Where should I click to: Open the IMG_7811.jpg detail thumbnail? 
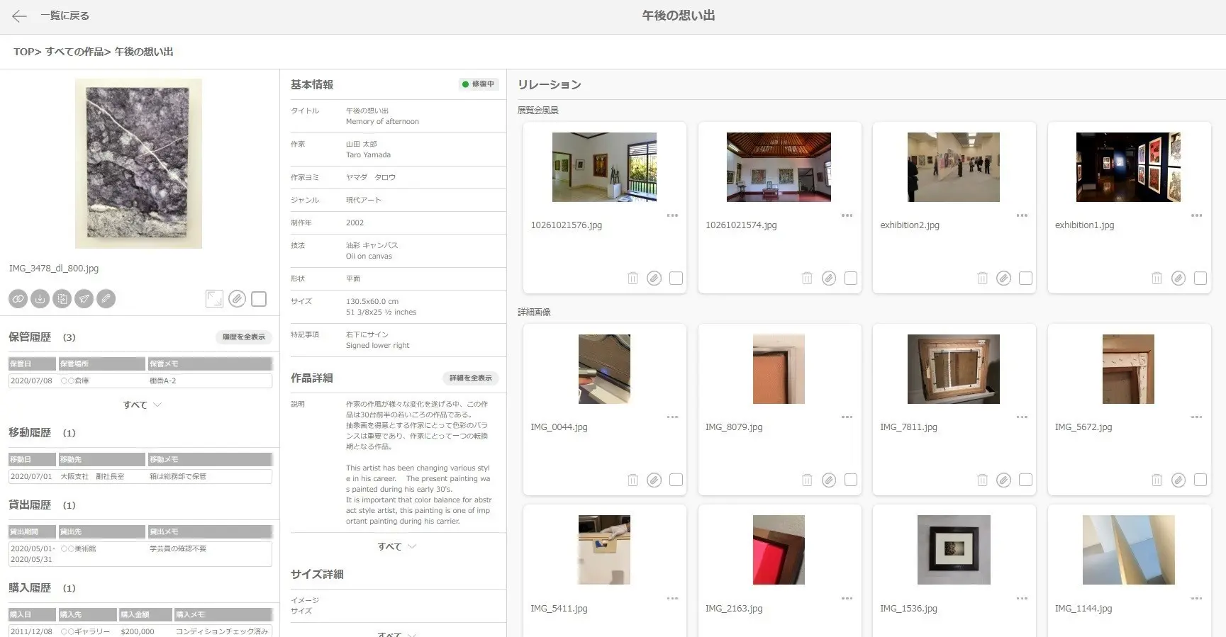(x=954, y=369)
